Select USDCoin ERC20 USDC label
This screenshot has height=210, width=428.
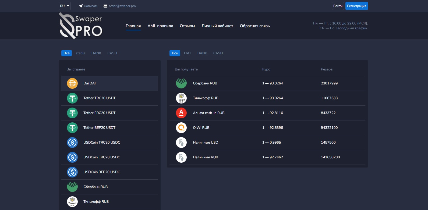click(102, 157)
